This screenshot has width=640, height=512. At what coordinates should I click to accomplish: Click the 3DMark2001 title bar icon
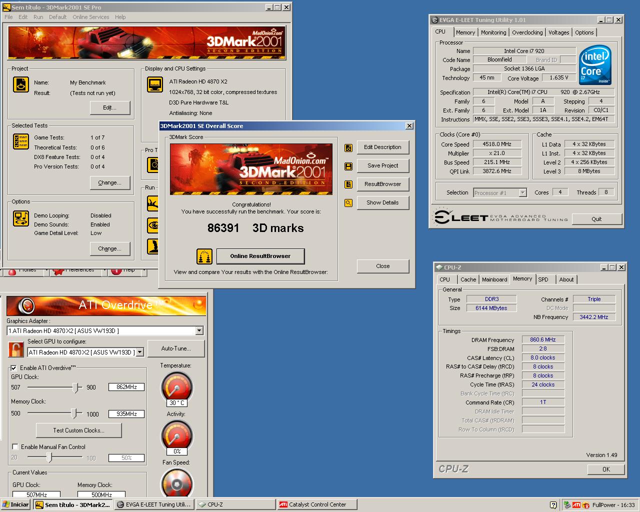[6, 7]
